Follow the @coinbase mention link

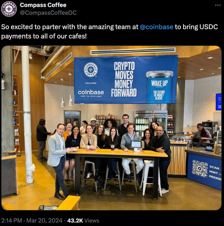(157, 27)
